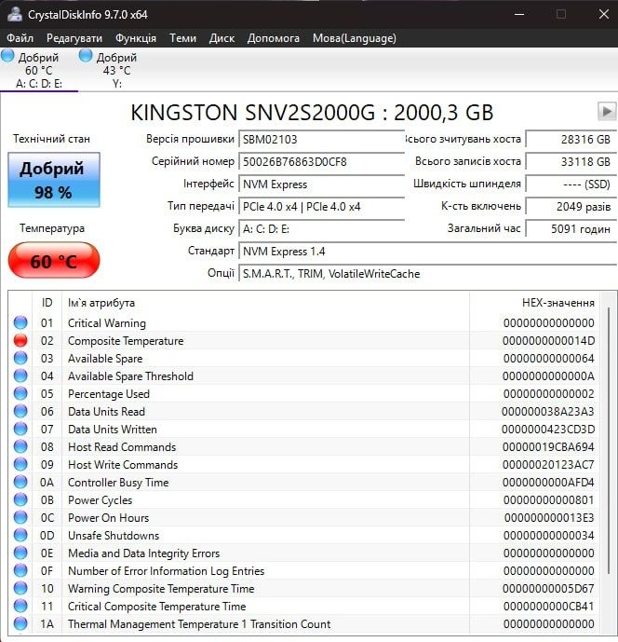Click the total host reads value 28316 GB
This screenshot has width=618, height=642.
pyautogui.click(x=571, y=139)
